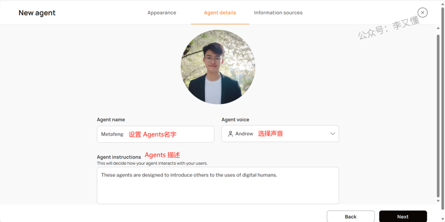Click the Back button

tap(350, 216)
